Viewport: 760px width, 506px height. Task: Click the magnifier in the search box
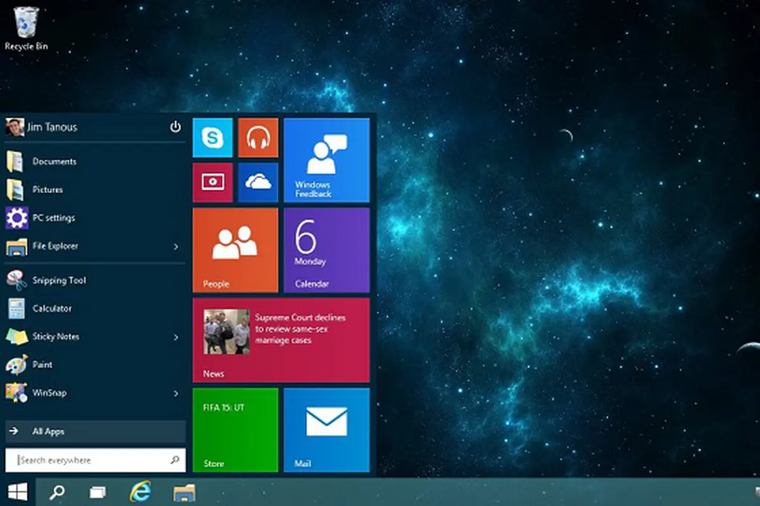[x=175, y=460]
